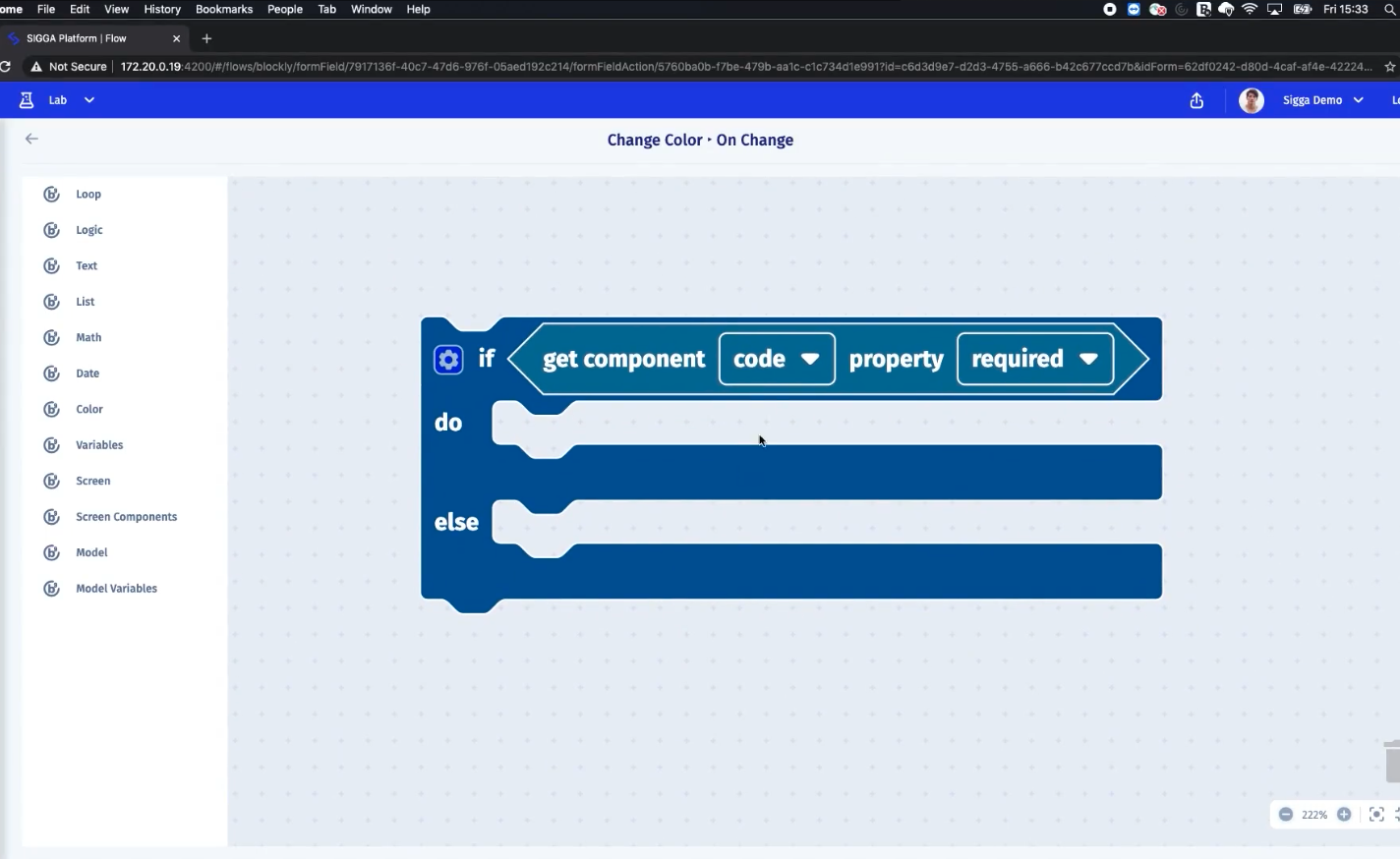
Task: Expand the Lab workspace dropdown chevron
Action: (x=89, y=100)
